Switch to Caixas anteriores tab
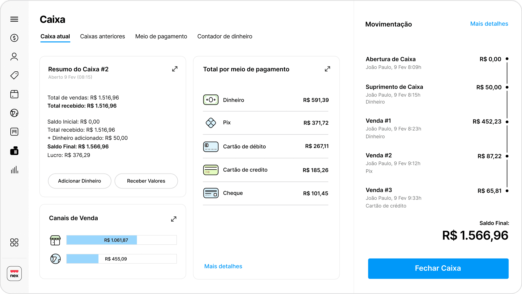Viewport: 522px width, 294px height. (x=103, y=36)
